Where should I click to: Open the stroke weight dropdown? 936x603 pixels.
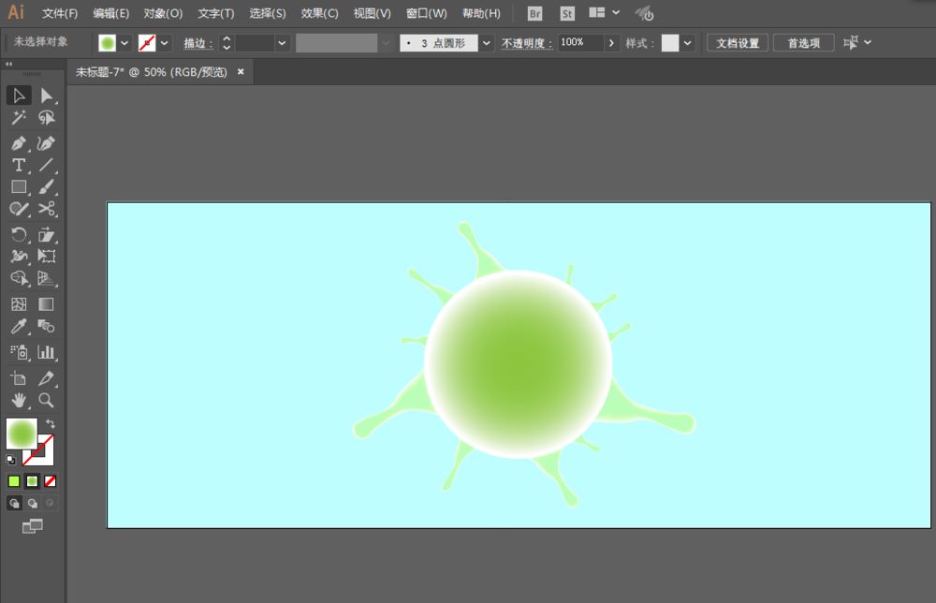click(x=283, y=43)
